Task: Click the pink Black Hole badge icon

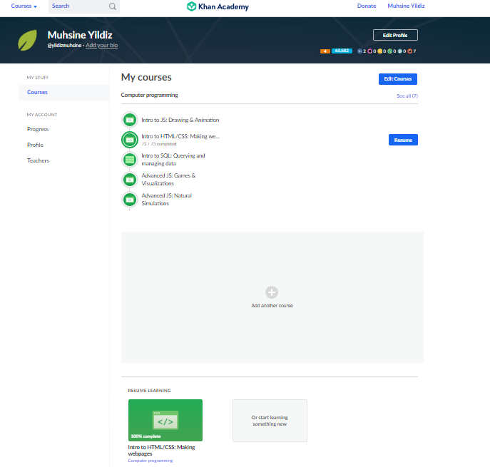Action: tap(369, 51)
